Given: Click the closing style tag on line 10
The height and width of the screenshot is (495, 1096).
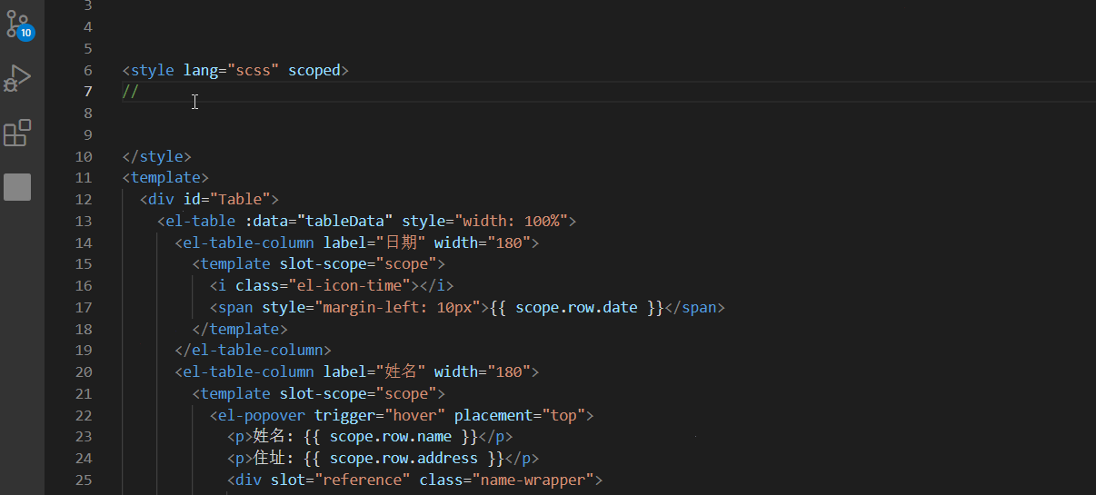Looking at the screenshot, I should click(156, 156).
